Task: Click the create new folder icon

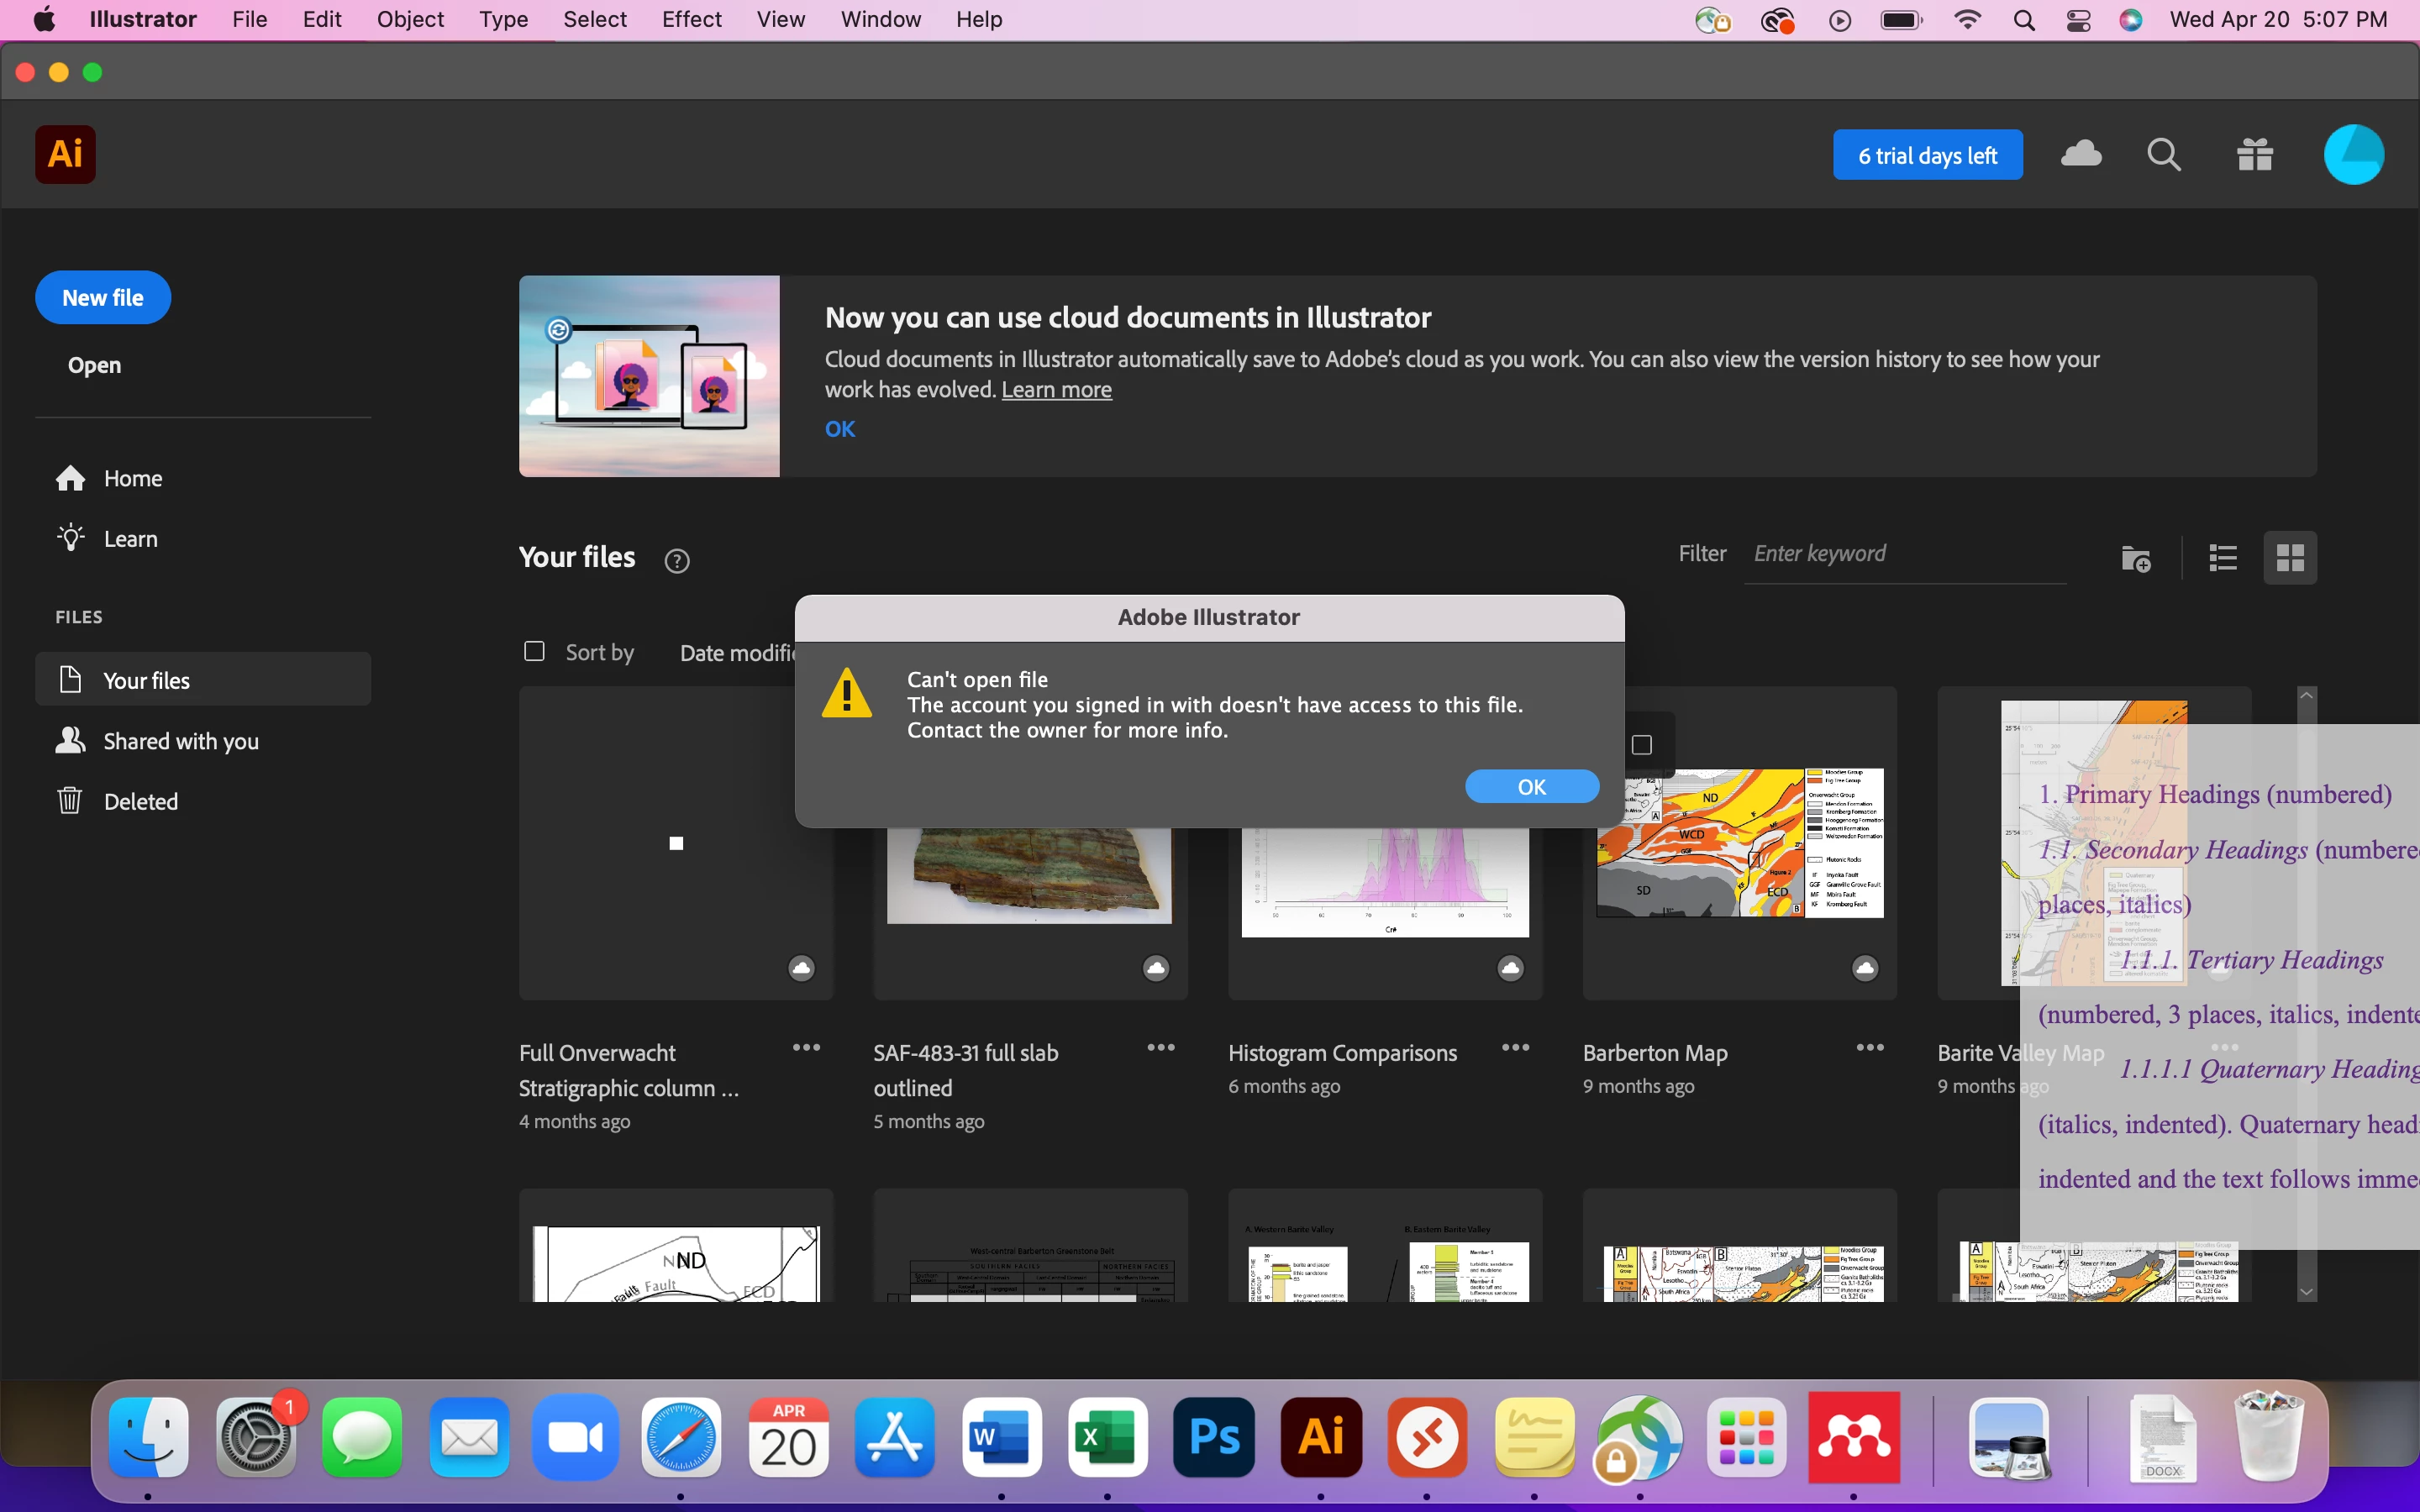Action: 2135,558
